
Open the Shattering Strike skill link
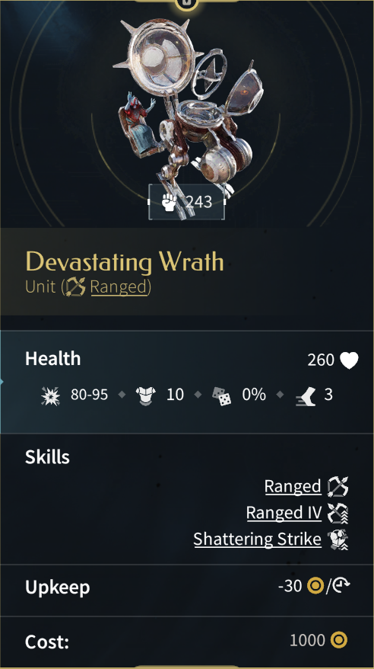[258, 539]
